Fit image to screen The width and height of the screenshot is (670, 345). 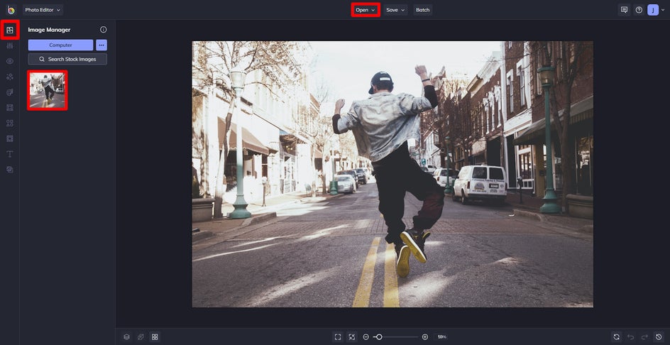click(x=338, y=337)
